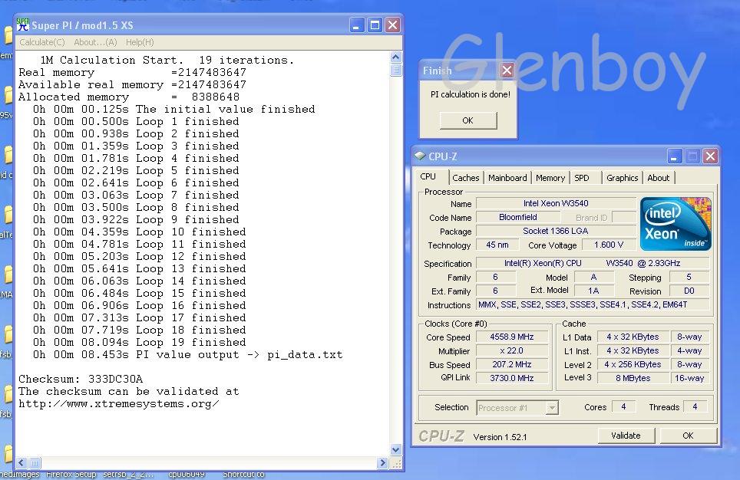Minimize the CPU-Z window
Viewport: 740px width, 480px height.
676,156
